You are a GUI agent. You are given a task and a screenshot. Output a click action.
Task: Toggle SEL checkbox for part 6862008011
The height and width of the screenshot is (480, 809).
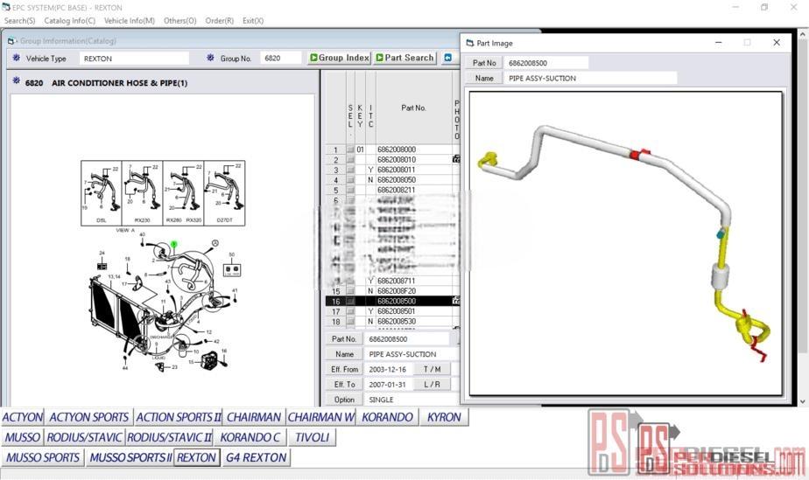click(x=350, y=170)
